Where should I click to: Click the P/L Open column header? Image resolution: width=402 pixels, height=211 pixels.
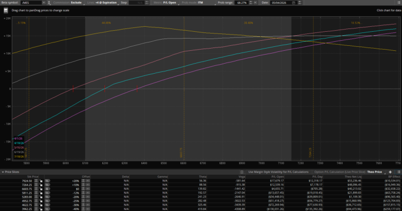point(278,176)
